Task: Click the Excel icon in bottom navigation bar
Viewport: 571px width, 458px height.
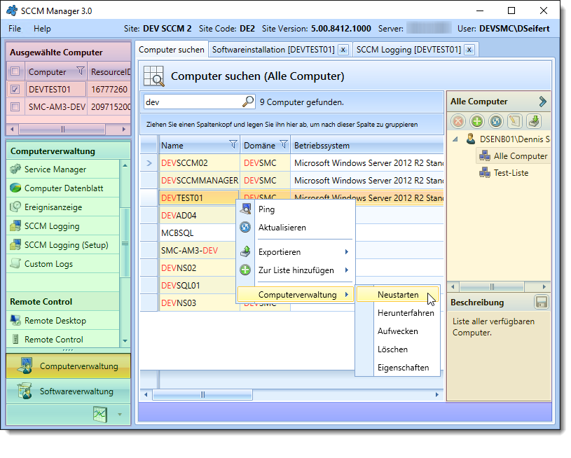Action: 100,415
